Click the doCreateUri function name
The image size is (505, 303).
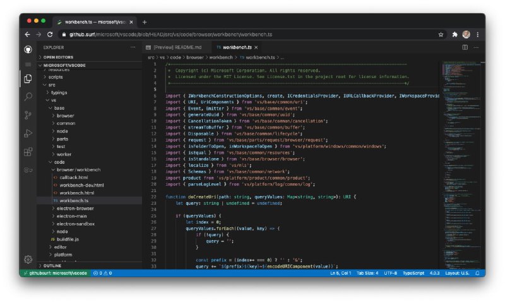point(202,197)
